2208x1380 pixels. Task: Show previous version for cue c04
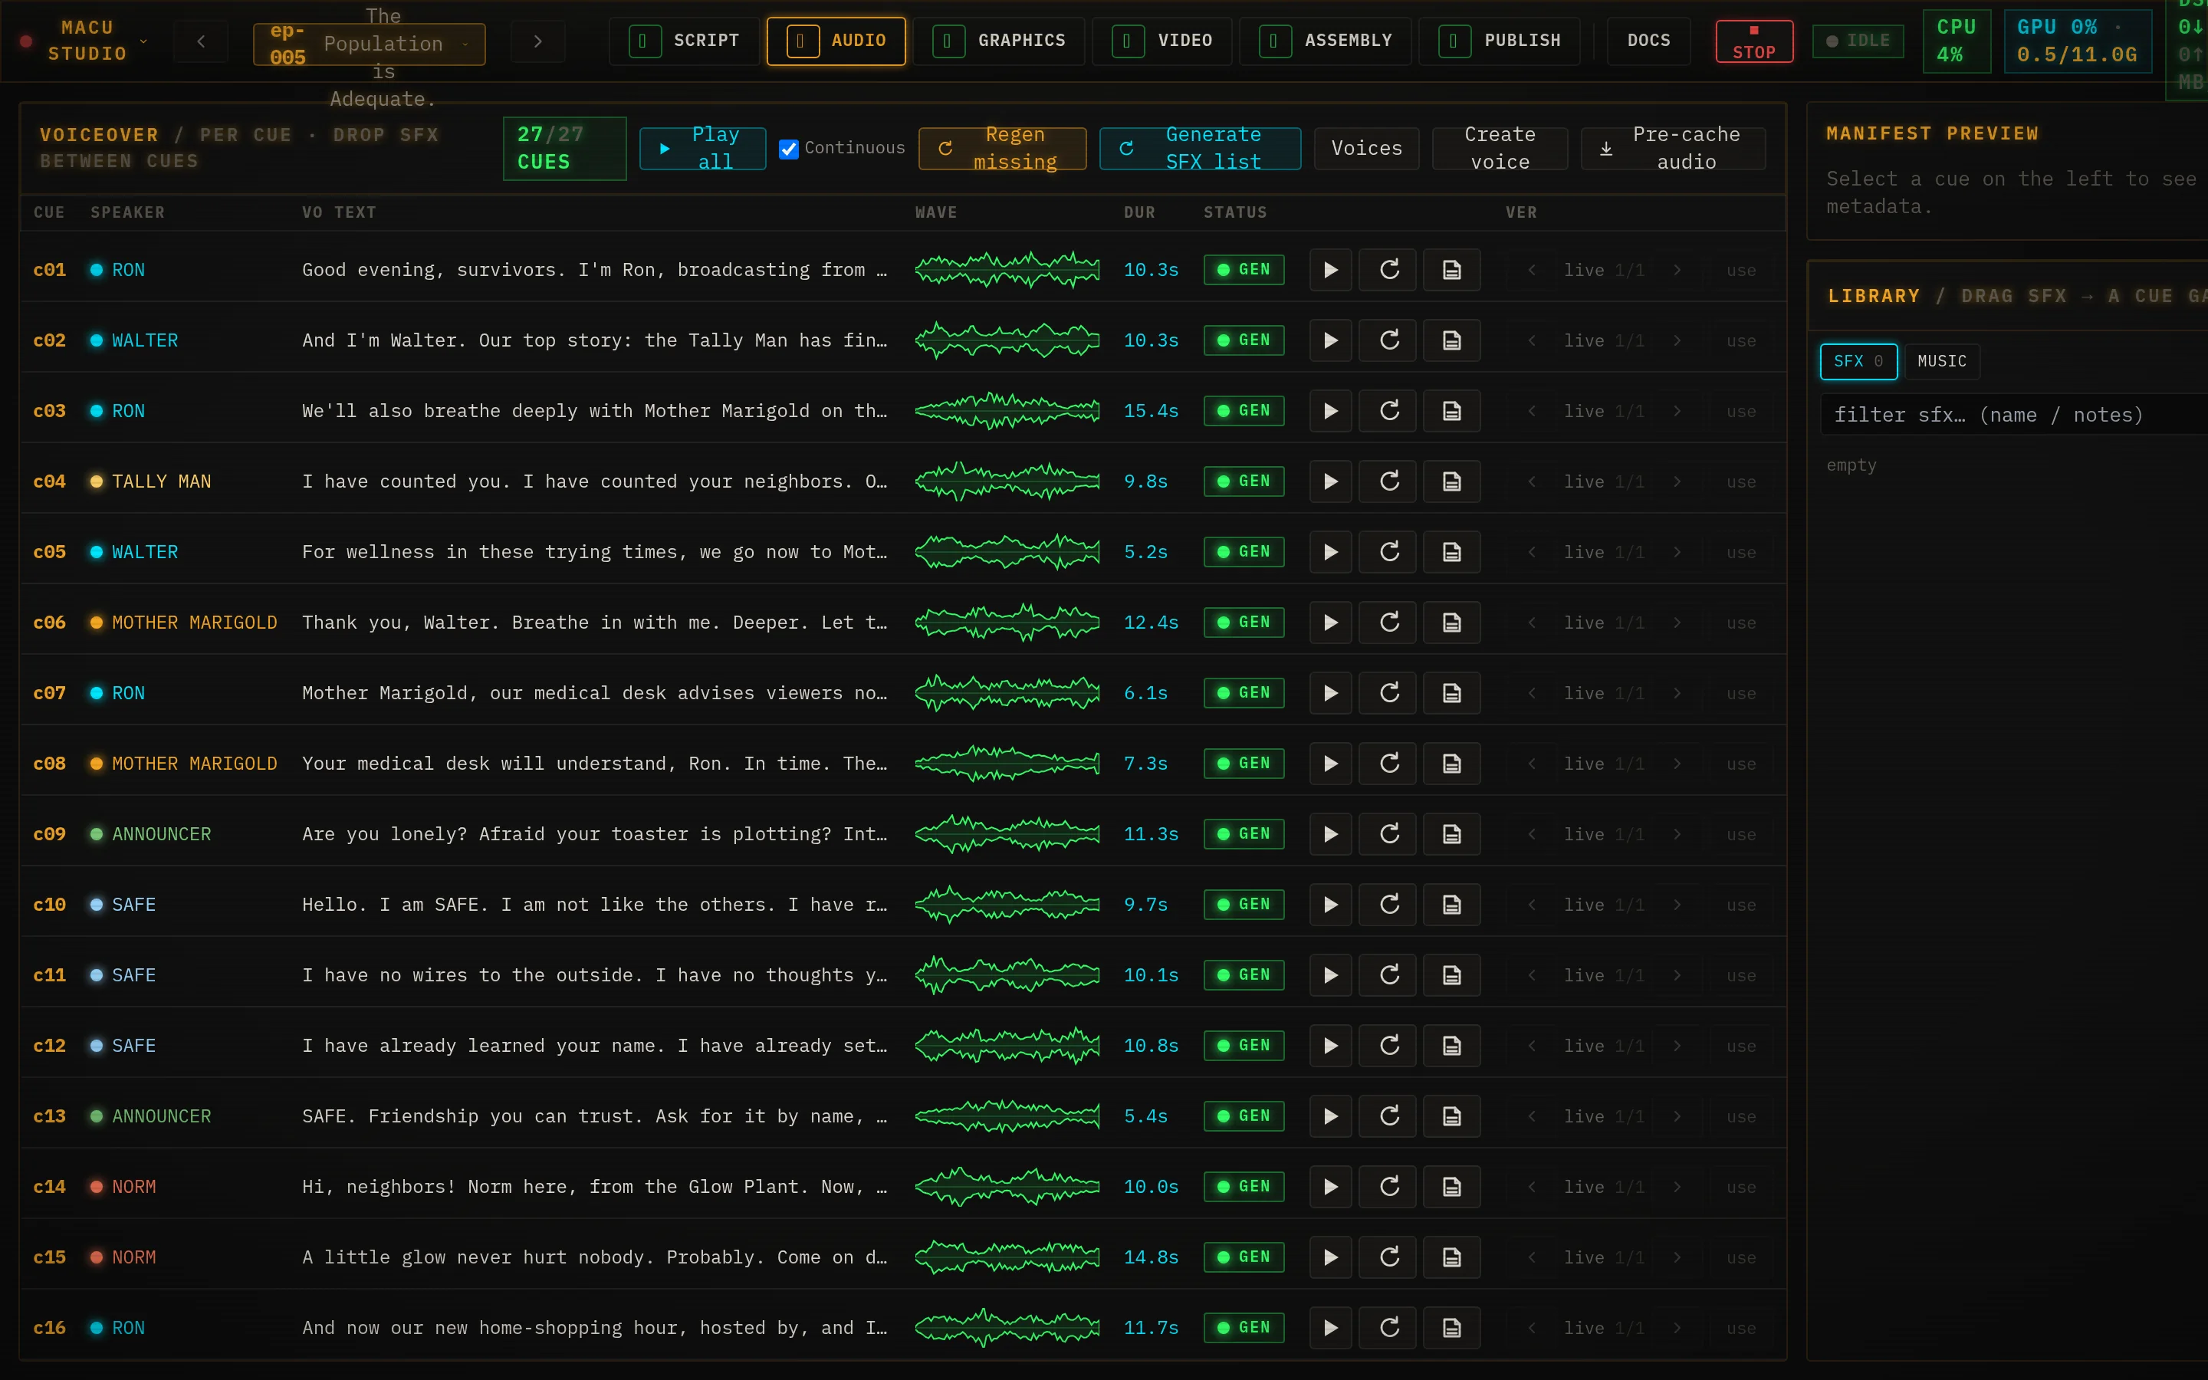pos(1531,481)
